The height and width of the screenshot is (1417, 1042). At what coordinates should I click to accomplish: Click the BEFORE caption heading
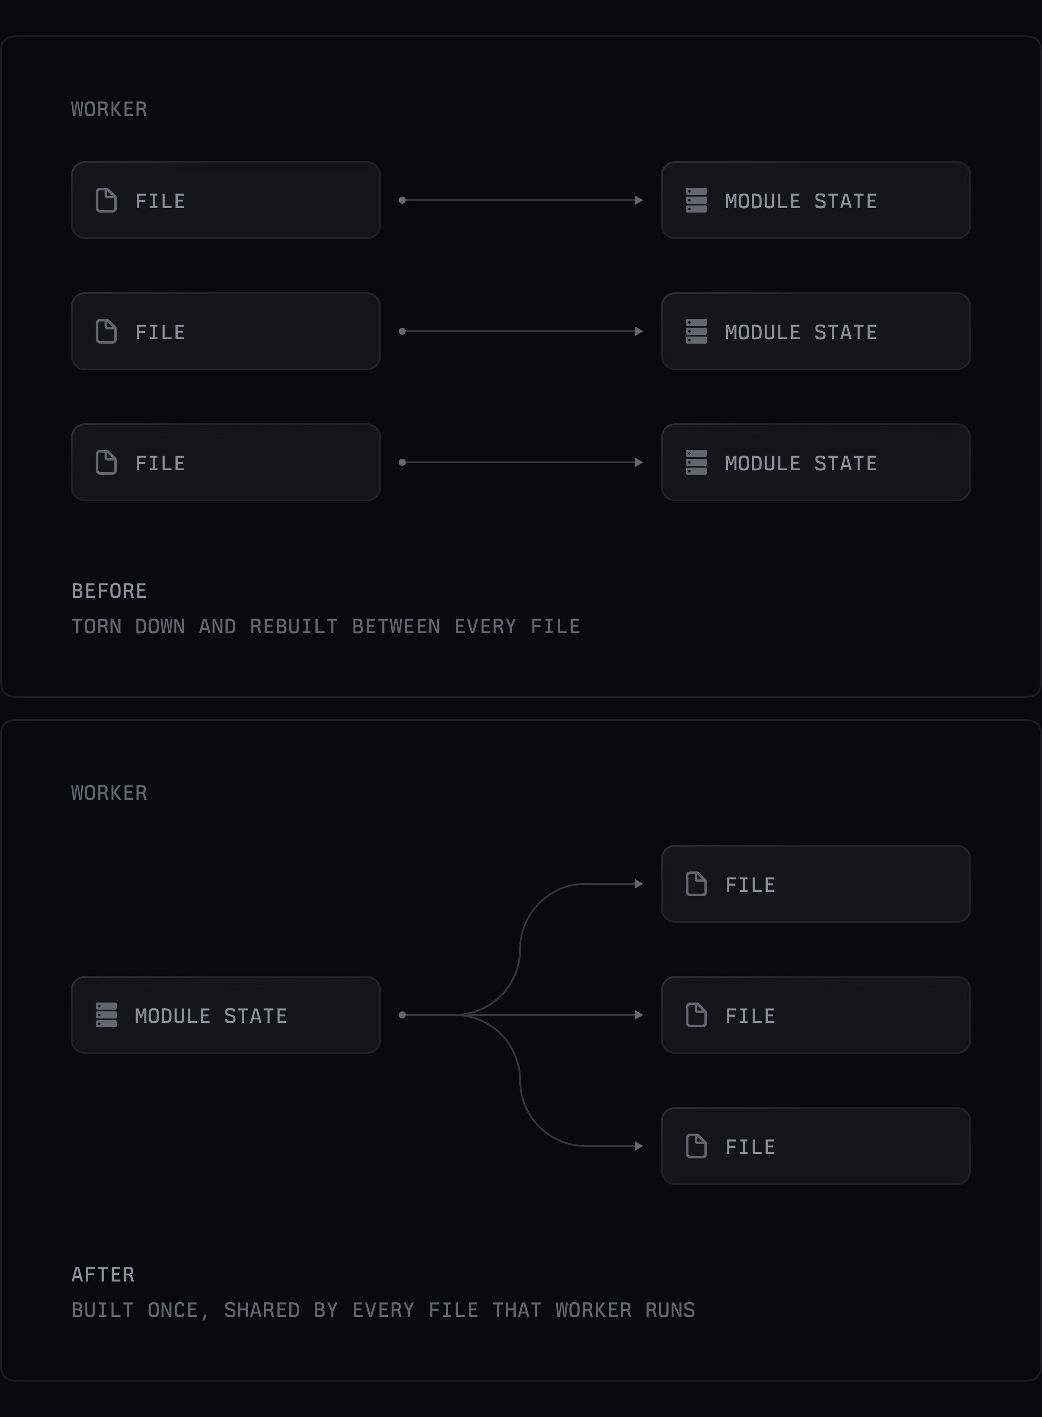(x=109, y=591)
